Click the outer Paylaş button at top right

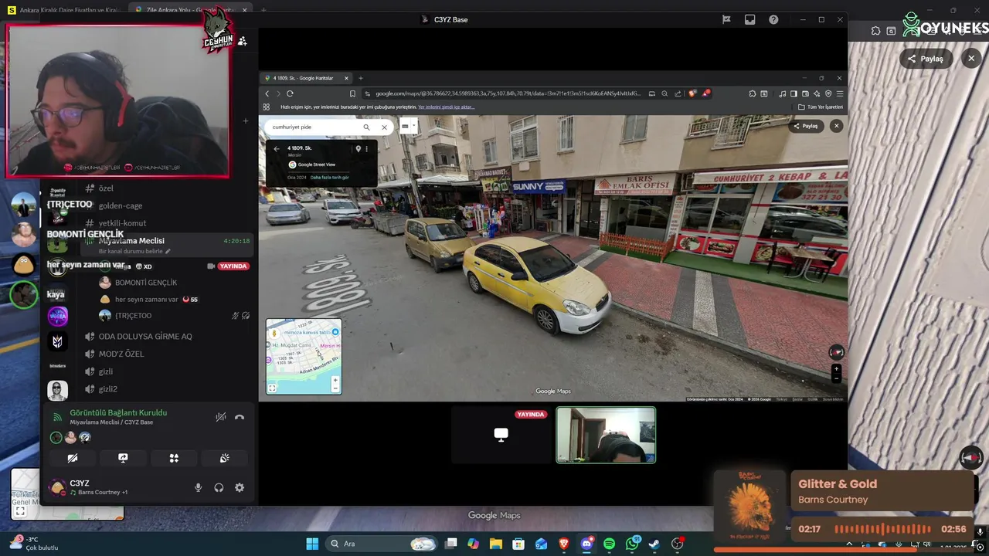926,59
